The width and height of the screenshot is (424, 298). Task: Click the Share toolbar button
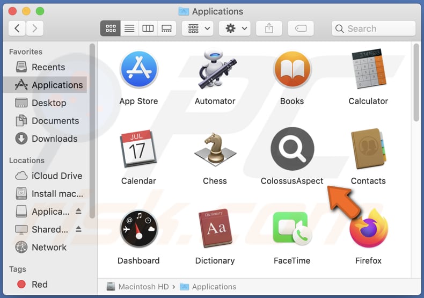(x=269, y=28)
